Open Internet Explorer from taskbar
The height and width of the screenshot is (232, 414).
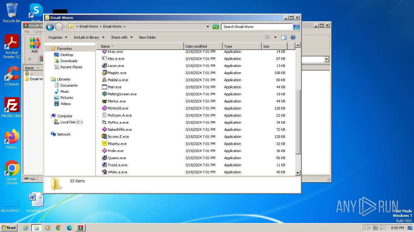coord(26,228)
